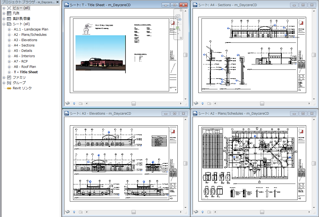Select A7 - RCP in project browser

(x=21, y=61)
